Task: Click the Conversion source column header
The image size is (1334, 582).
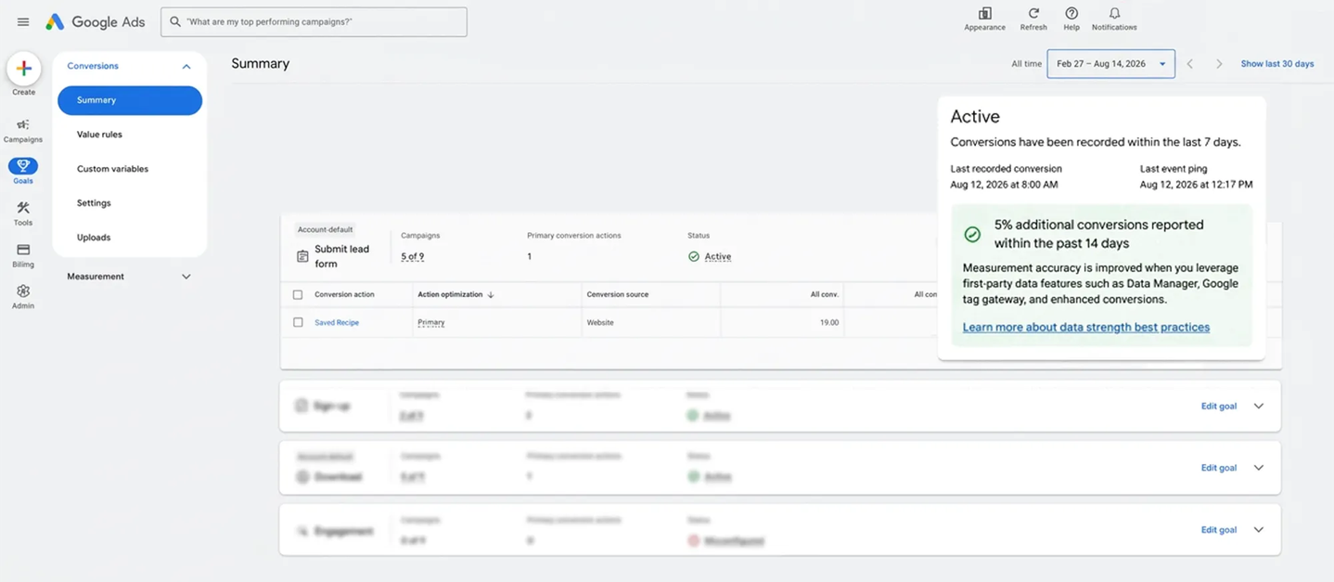Action: 618,295
